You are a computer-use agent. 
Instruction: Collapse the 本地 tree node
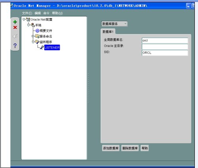point(28,25)
